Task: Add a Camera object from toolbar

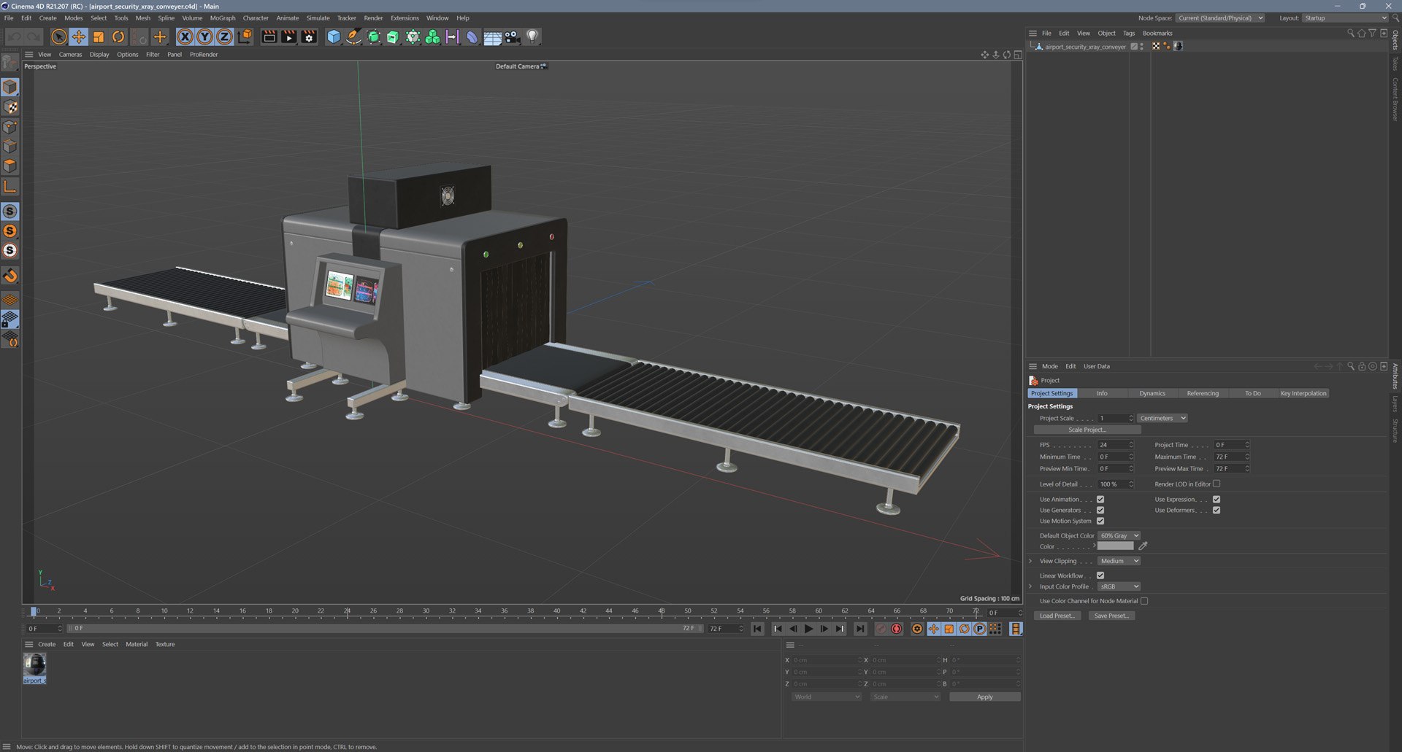Action: tap(513, 36)
